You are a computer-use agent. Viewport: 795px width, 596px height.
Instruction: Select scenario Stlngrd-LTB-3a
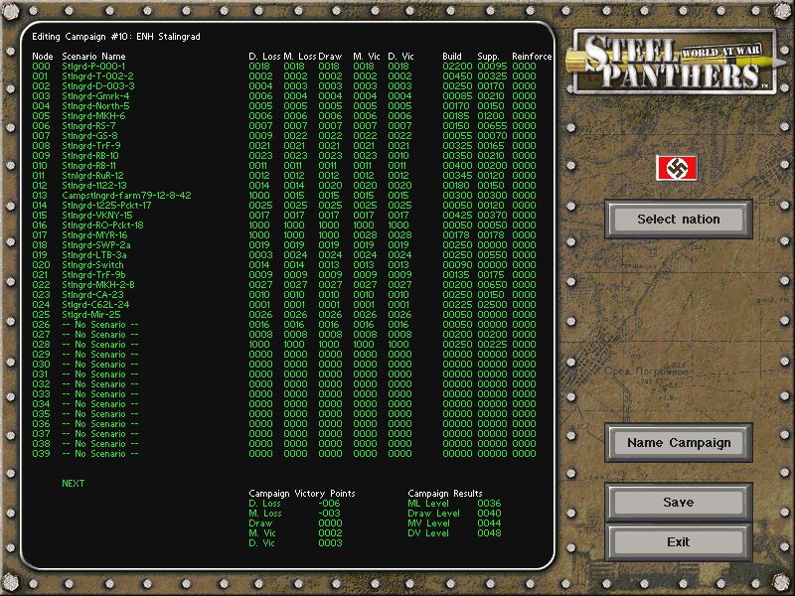(94, 255)
